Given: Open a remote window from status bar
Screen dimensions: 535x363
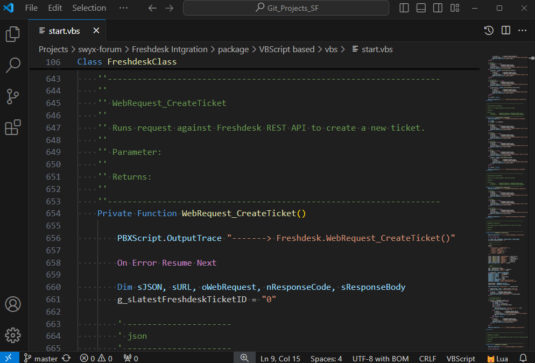Looking at the screenshot, I should (9, 358).
